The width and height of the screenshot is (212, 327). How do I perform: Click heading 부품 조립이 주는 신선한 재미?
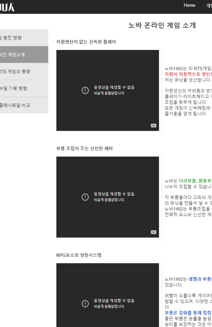84,148
